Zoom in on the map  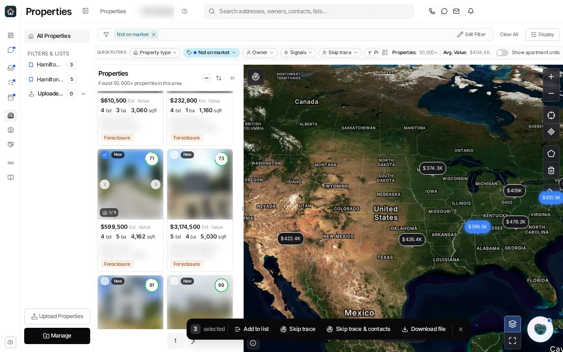point(551,77)
